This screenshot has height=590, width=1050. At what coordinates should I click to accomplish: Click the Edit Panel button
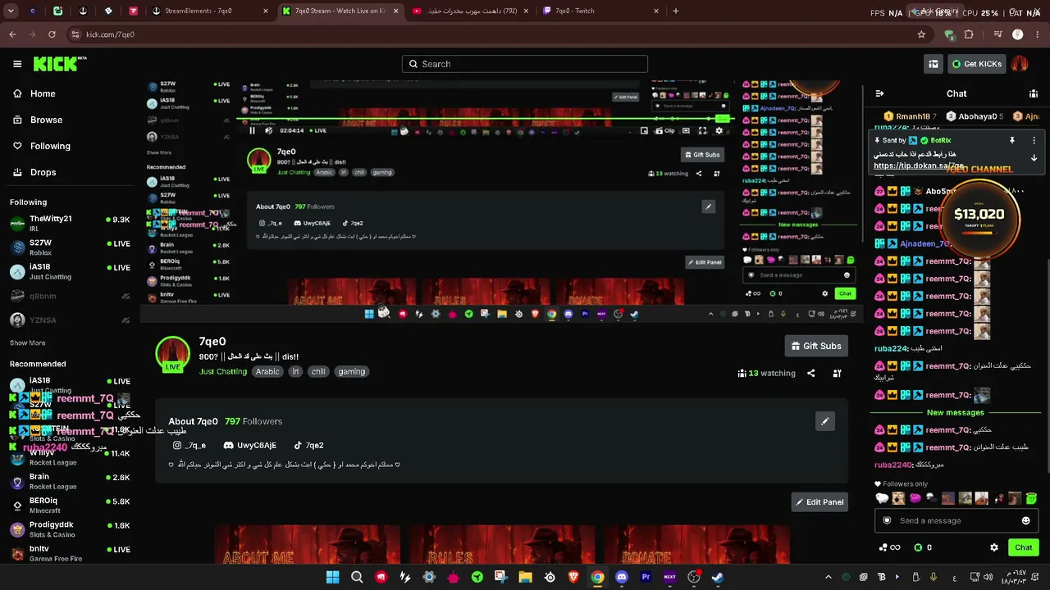819,501
